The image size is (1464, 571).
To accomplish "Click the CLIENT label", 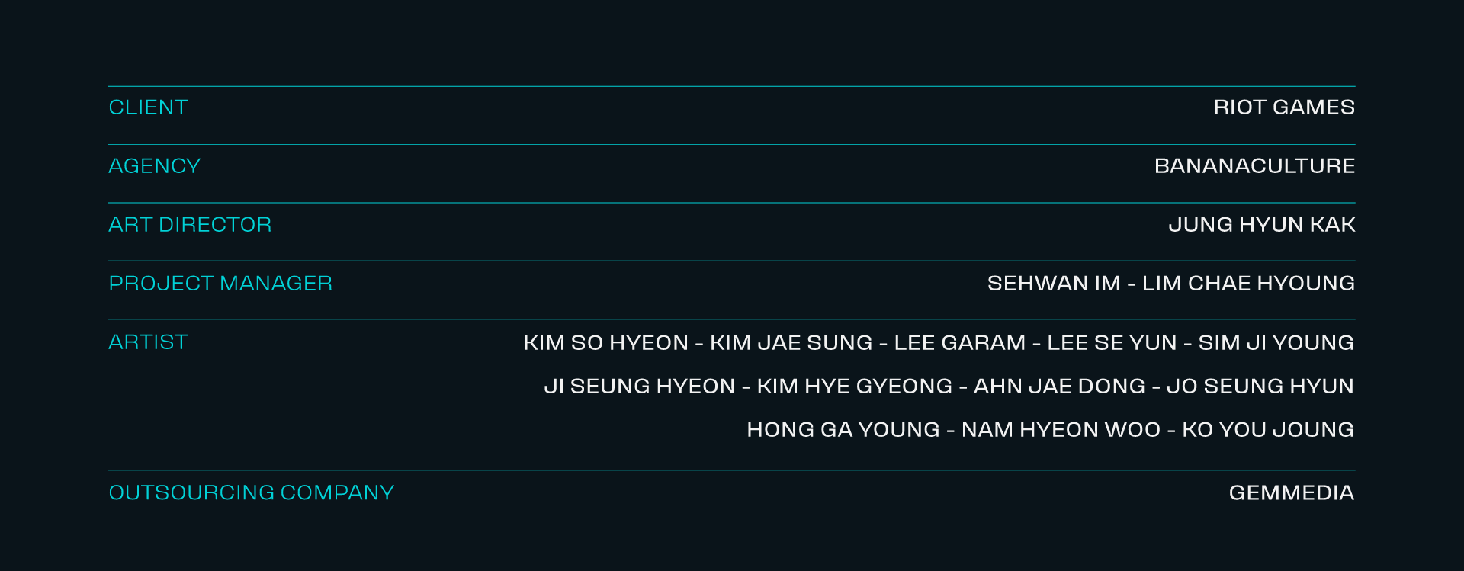I will click(148, 107).
